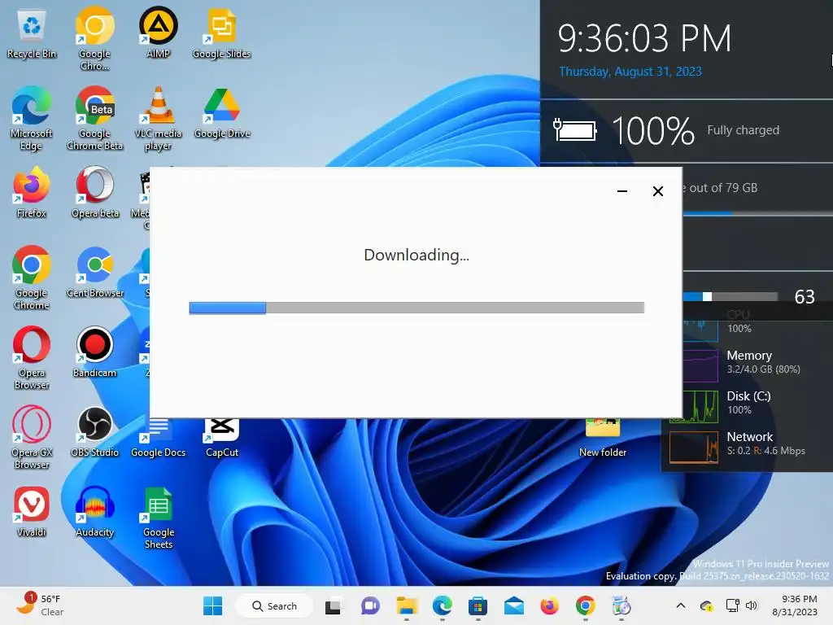Click the Memory usage graph gadget
833x625 pixels.
(700, 365)
